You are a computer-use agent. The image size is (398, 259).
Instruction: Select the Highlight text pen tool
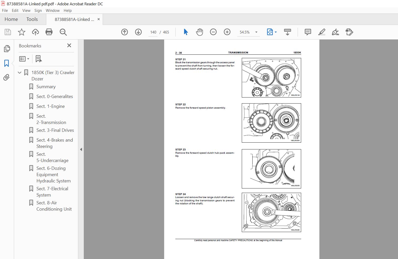pyautogui.click(x=322, y=32)
